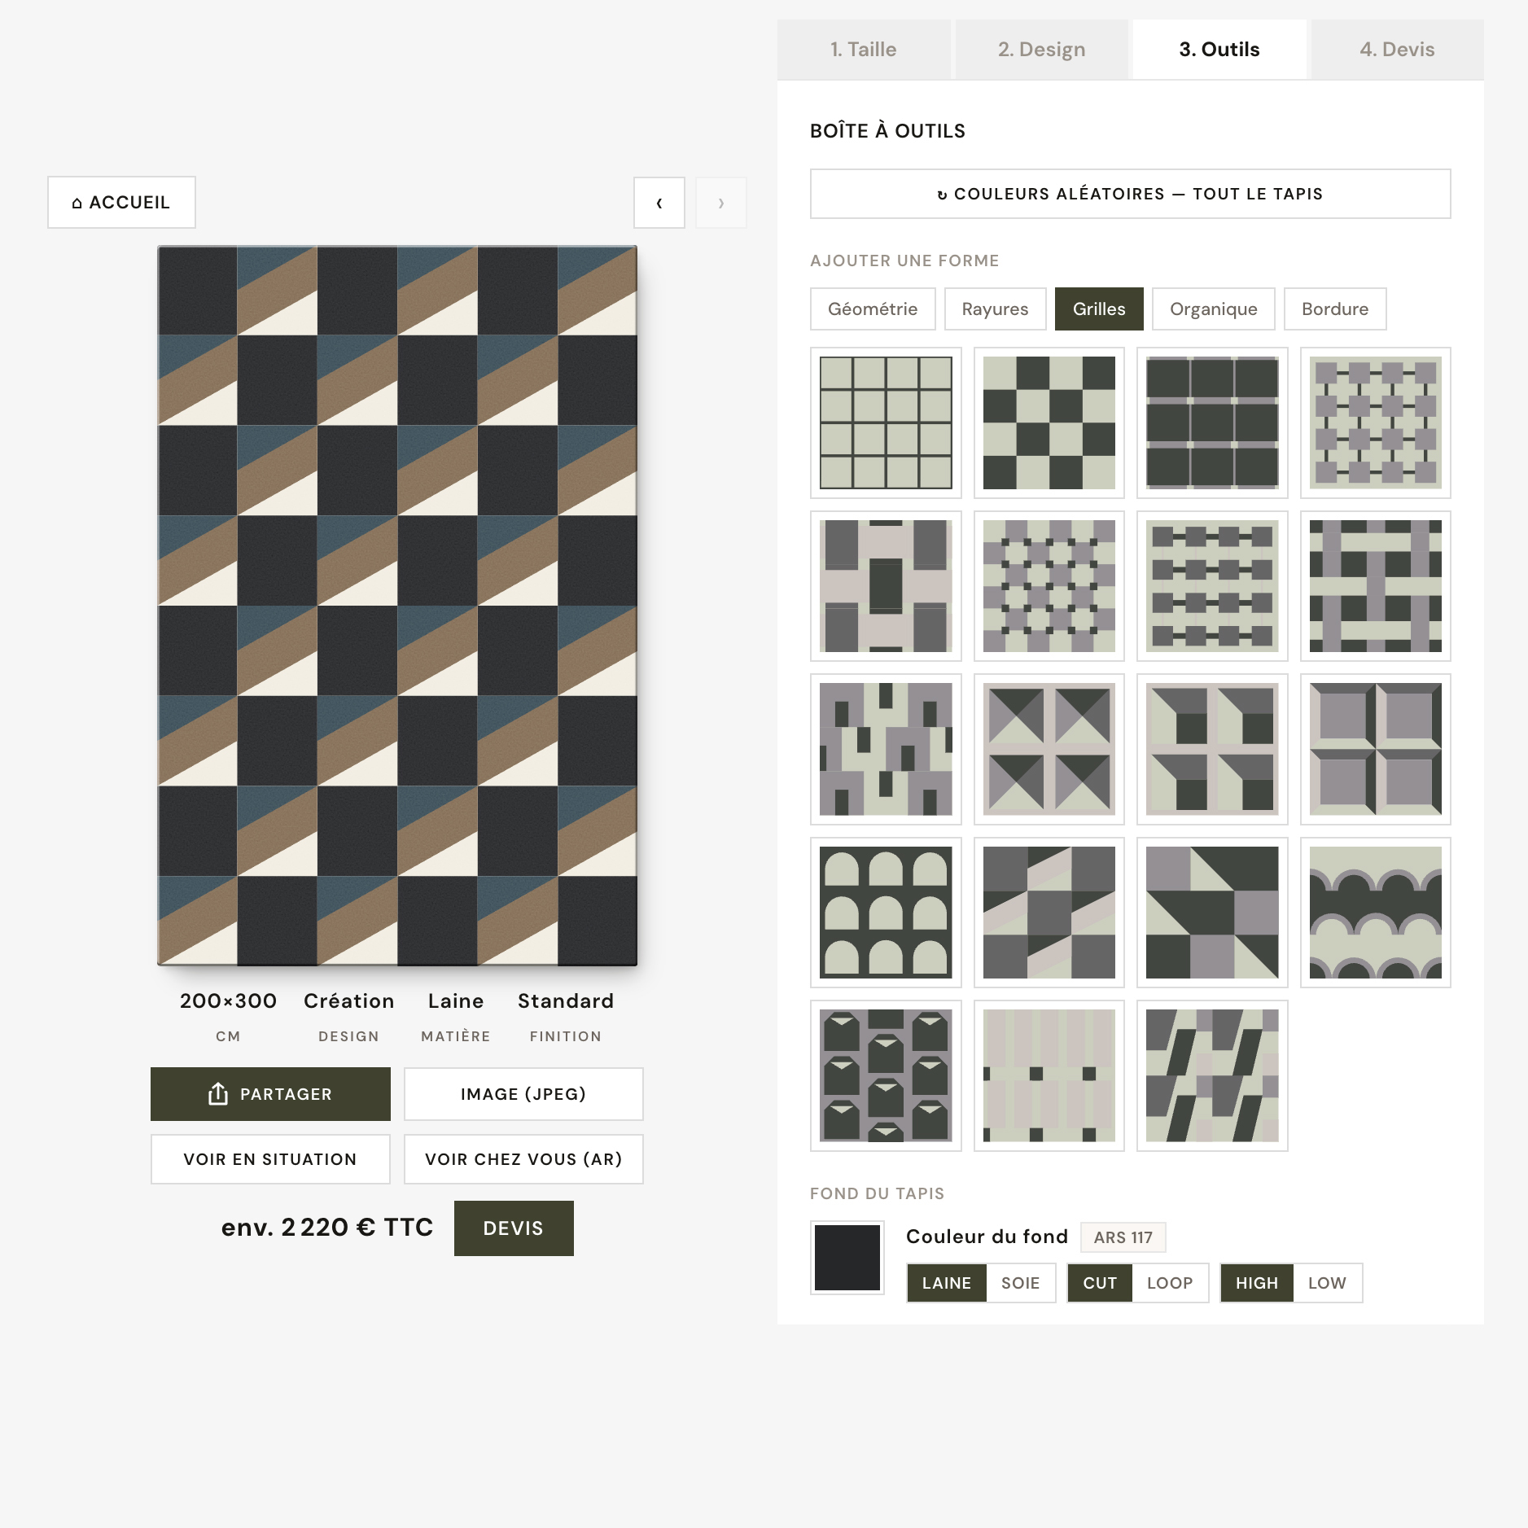The height and width of the screenshot is (1528, 1528).
Task: Click Voir en situation
Action: (270, 1159)
